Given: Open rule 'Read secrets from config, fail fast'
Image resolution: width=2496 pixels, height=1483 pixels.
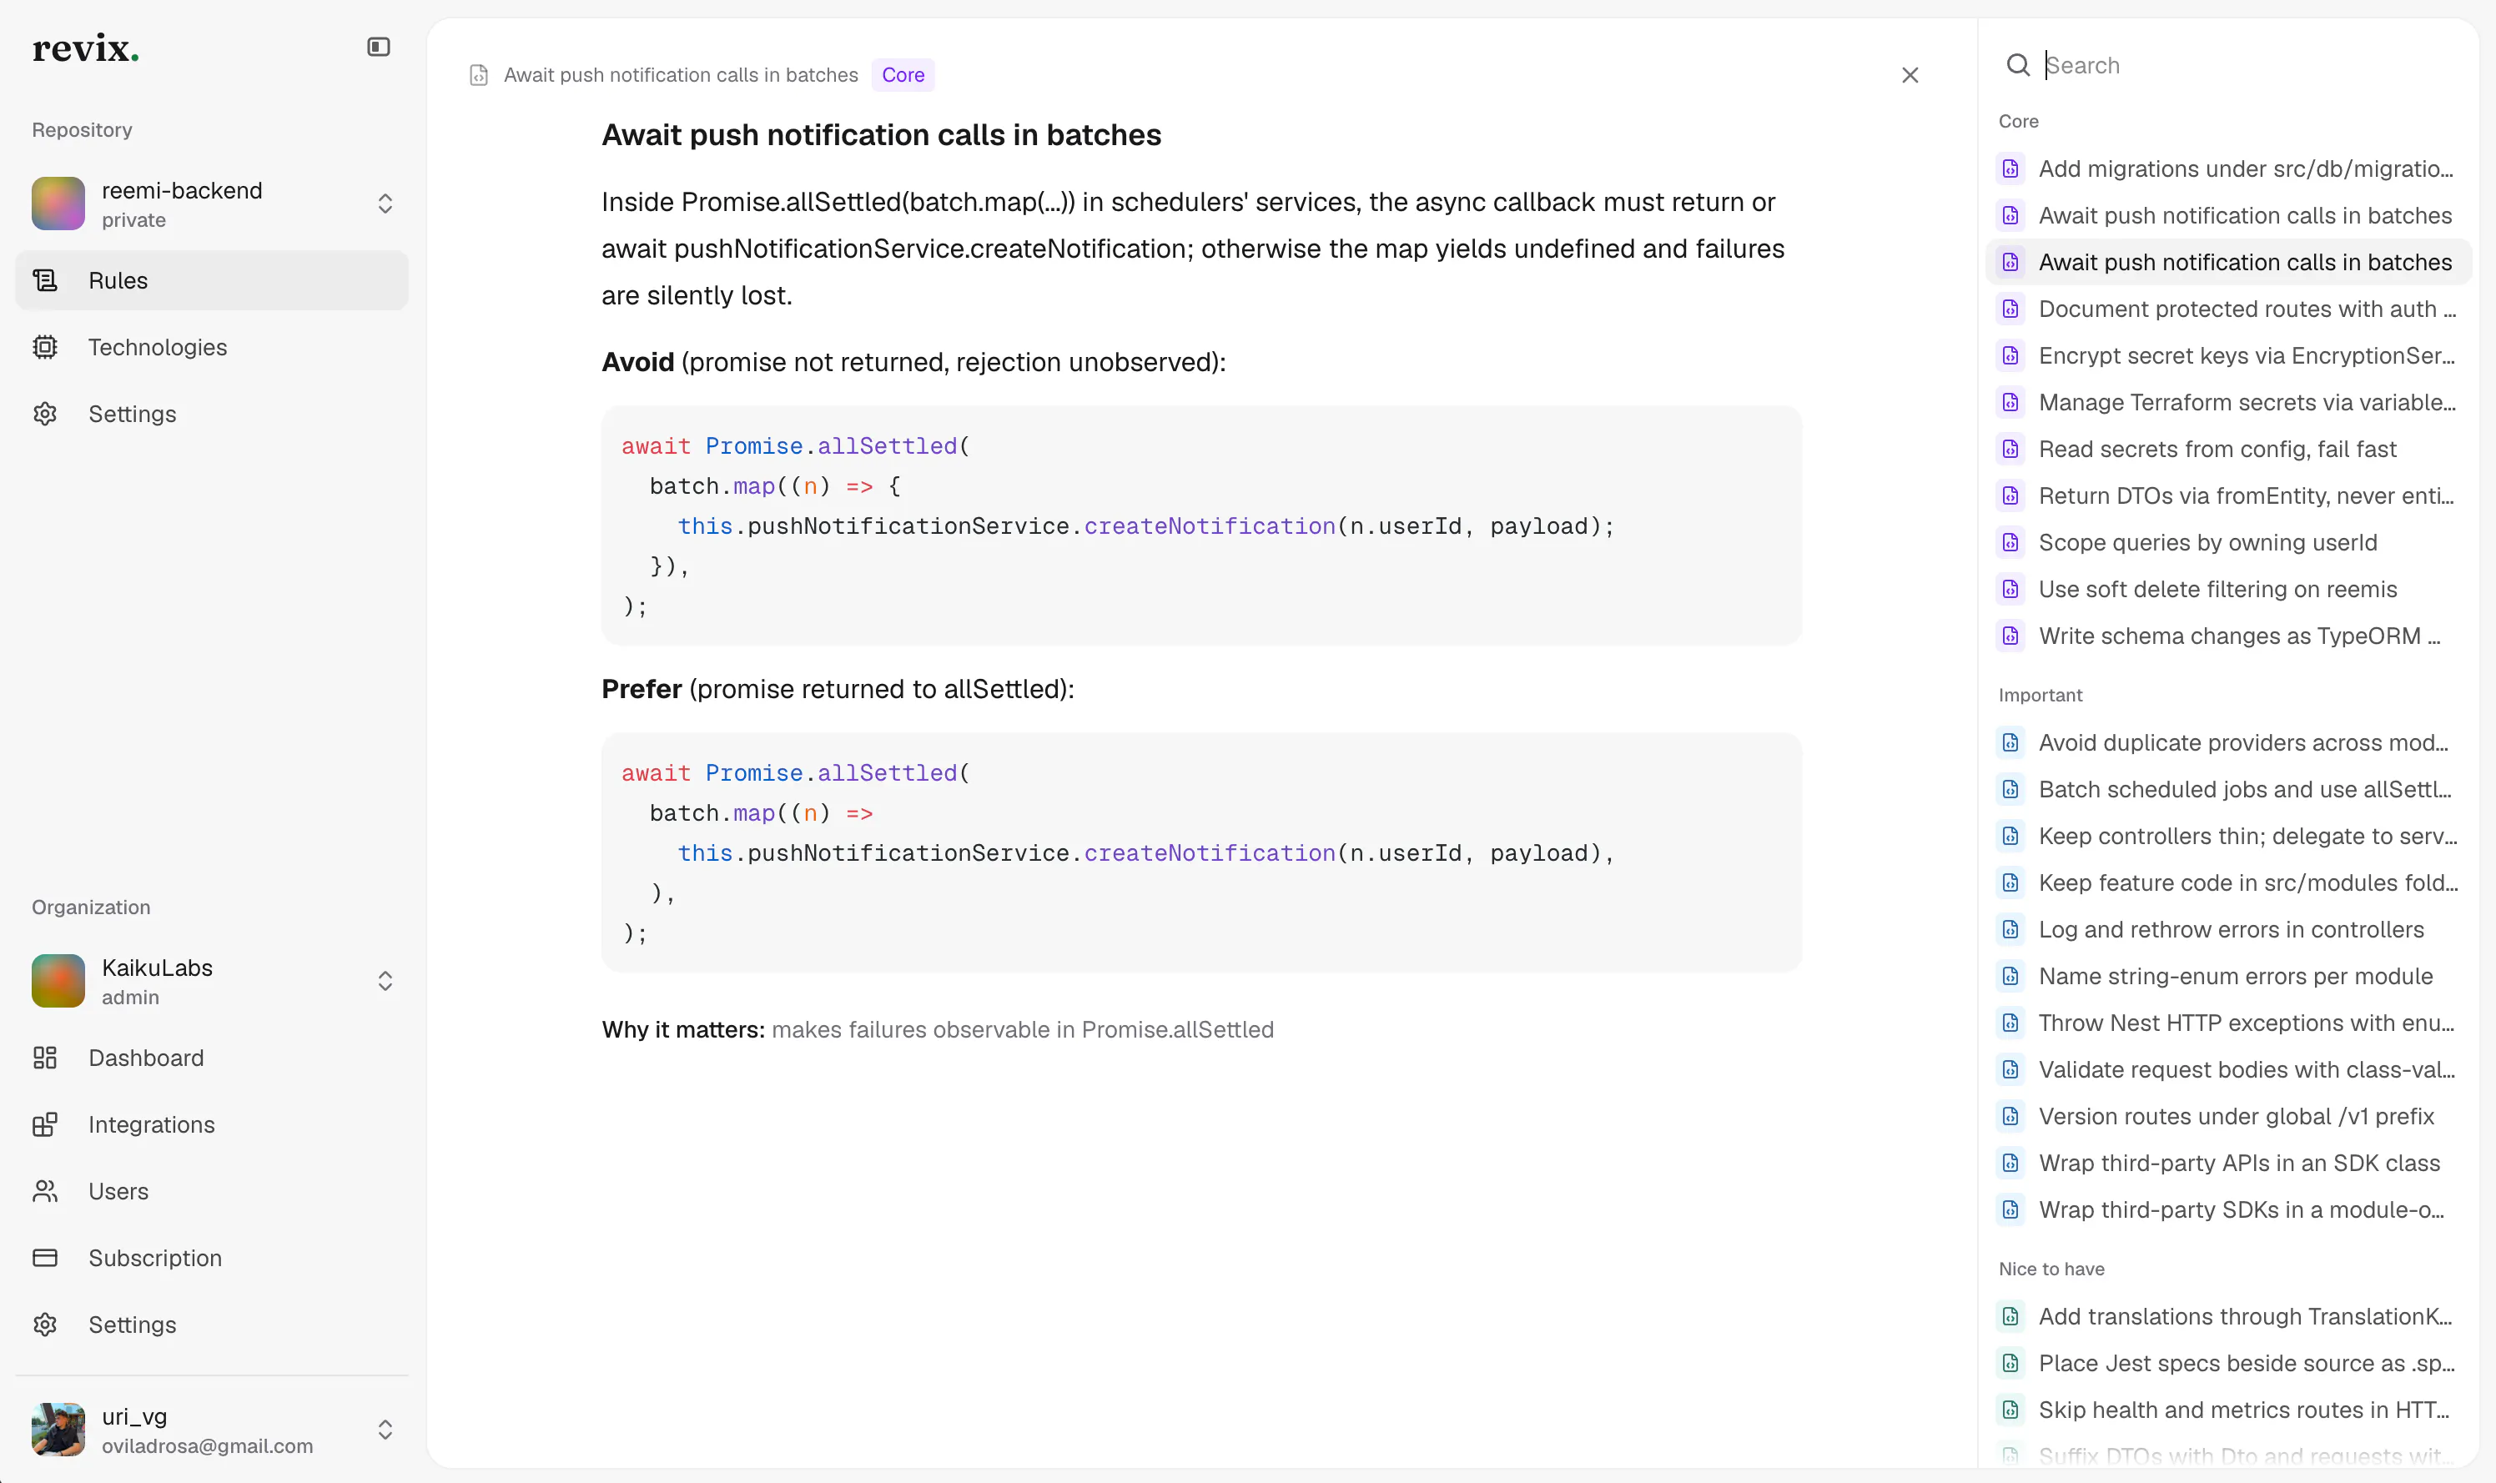Looking at the screenshot, I should click(x=2228, y=449).
